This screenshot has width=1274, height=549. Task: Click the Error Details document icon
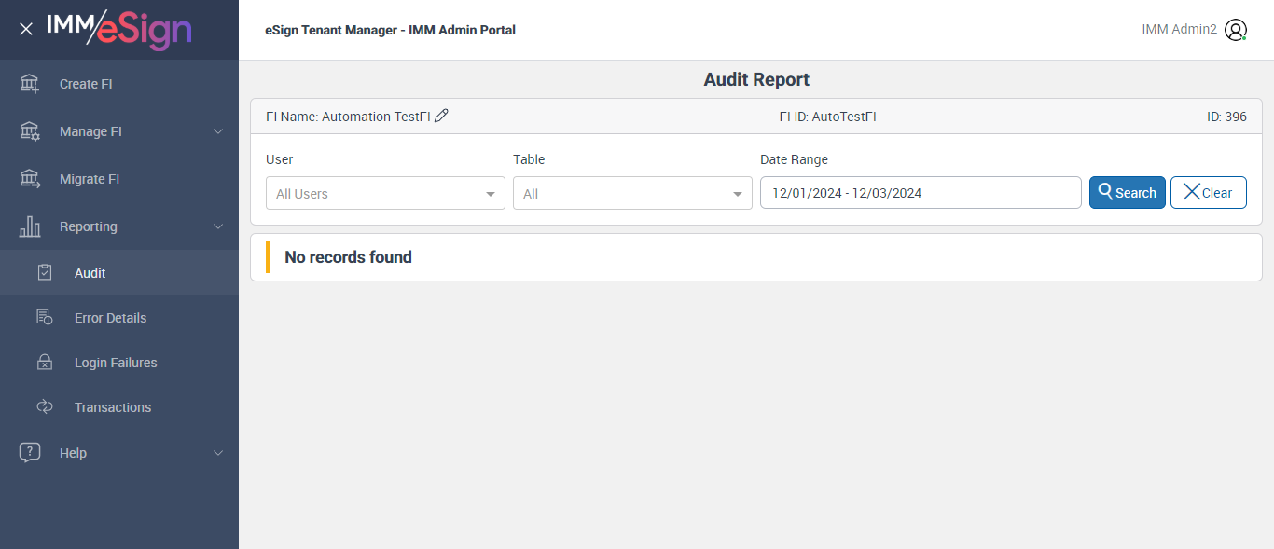[44, 318]
